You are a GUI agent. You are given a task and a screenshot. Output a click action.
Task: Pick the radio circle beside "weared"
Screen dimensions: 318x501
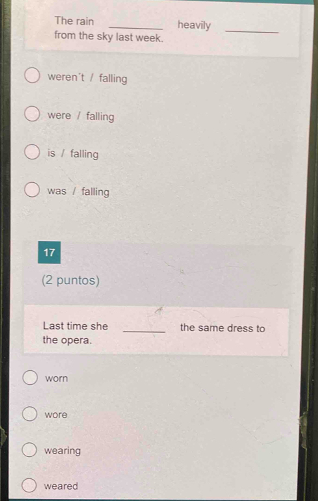click(x=29, y=486)
